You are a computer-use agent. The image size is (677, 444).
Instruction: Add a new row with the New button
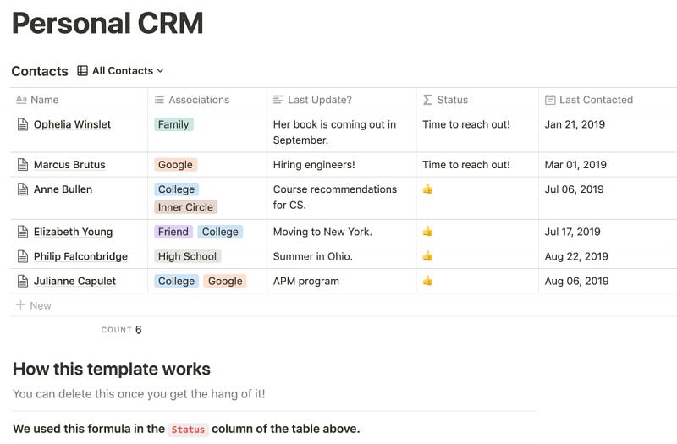point(34,305)
